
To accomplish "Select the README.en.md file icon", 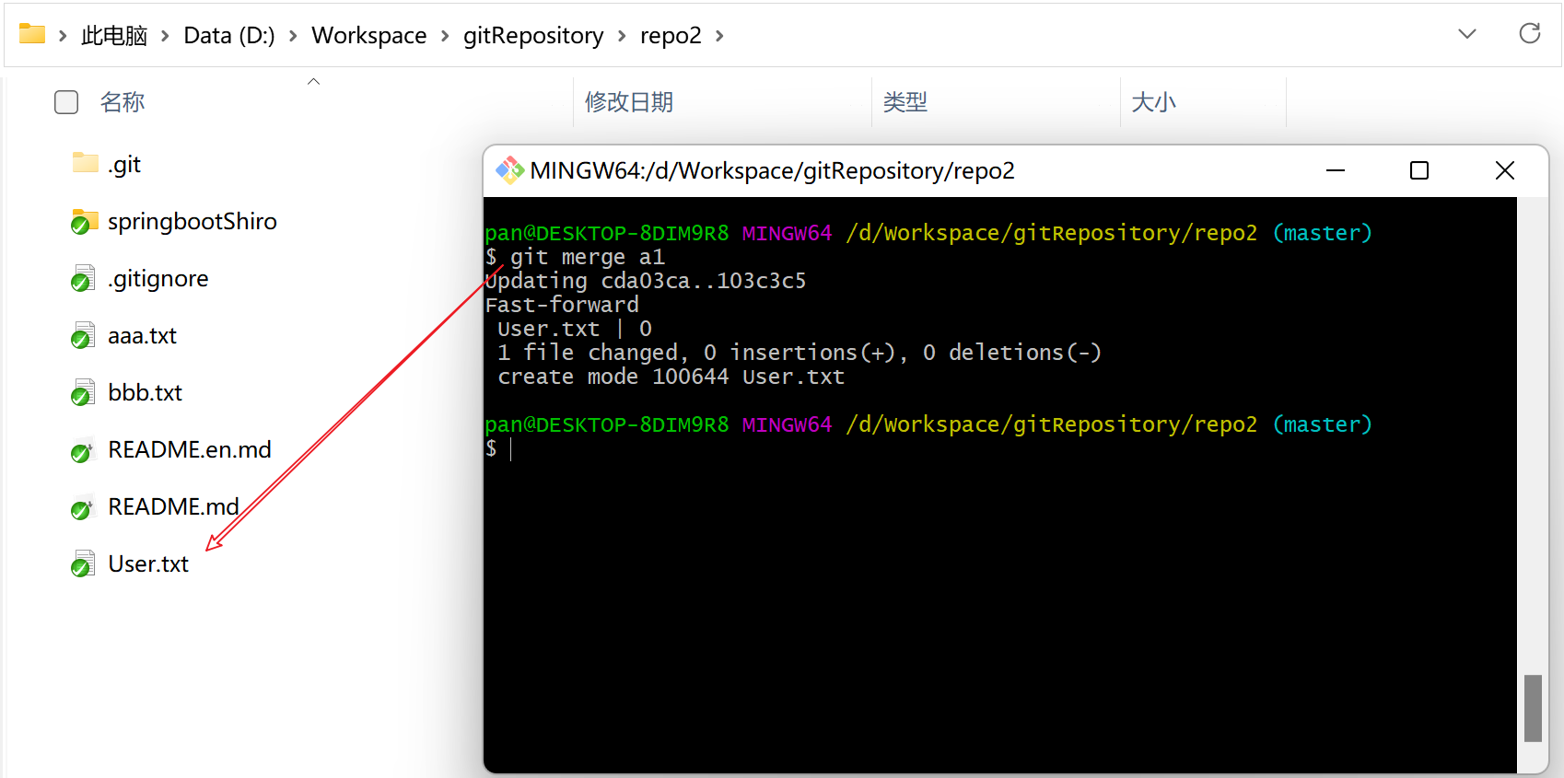I will (84, 450).
